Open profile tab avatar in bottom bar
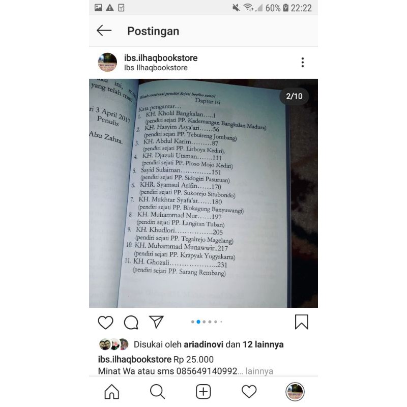The image size is (407, 407). coord(295,392)
